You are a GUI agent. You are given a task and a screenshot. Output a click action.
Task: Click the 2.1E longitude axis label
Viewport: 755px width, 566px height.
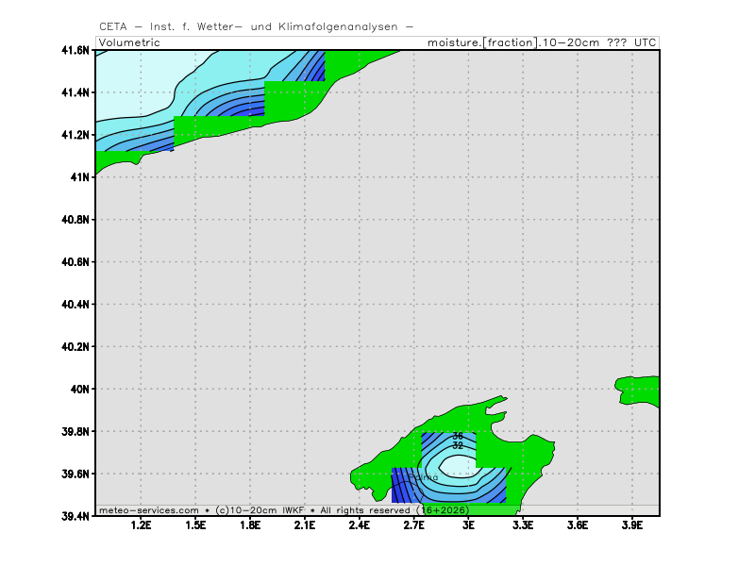(x=305, y=525)
